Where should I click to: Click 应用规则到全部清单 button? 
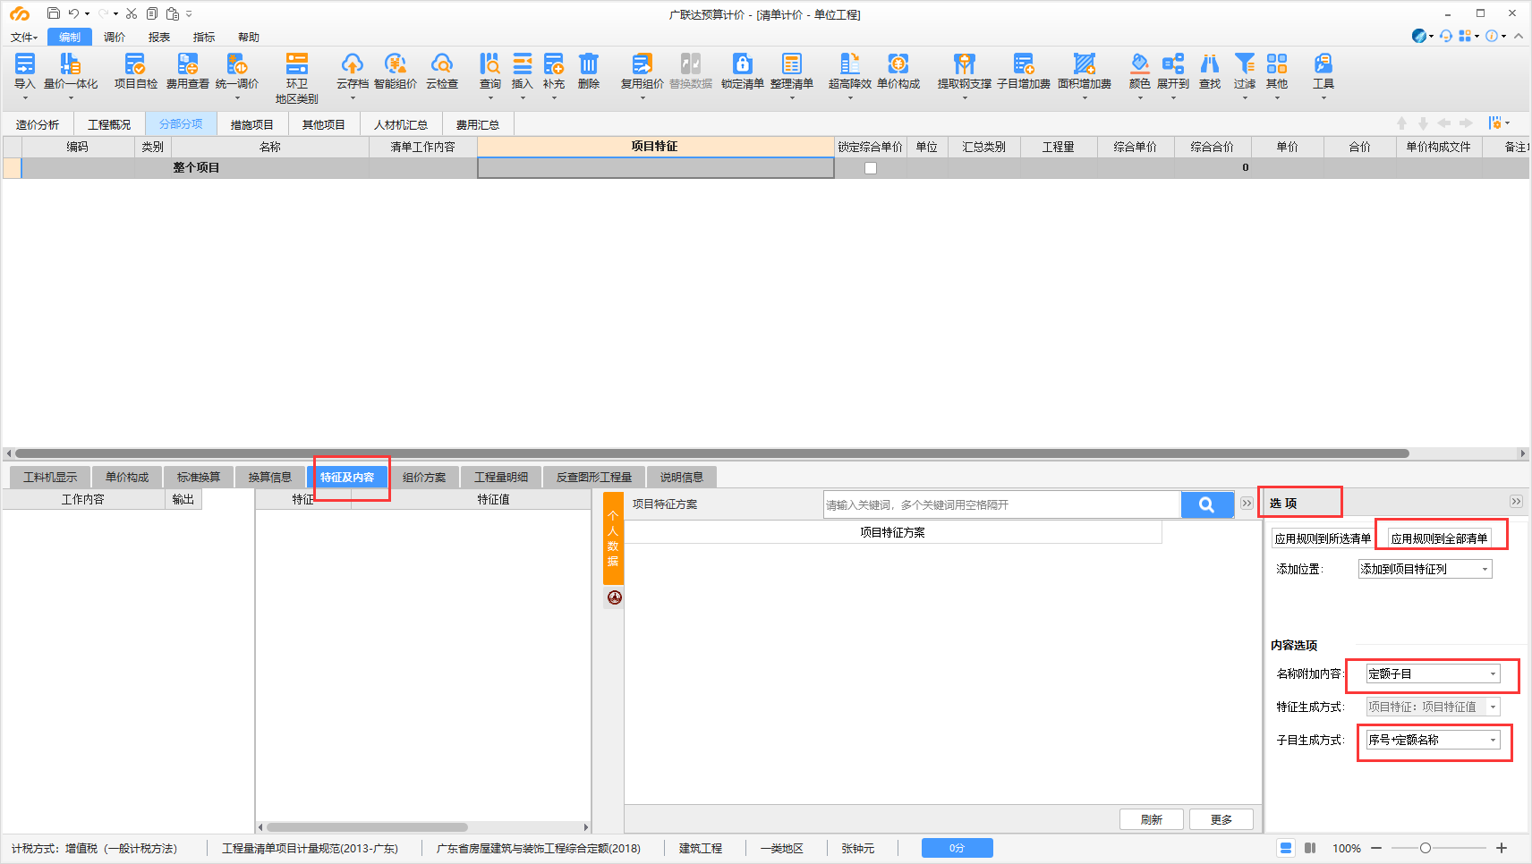click(x=1439, y=538)
